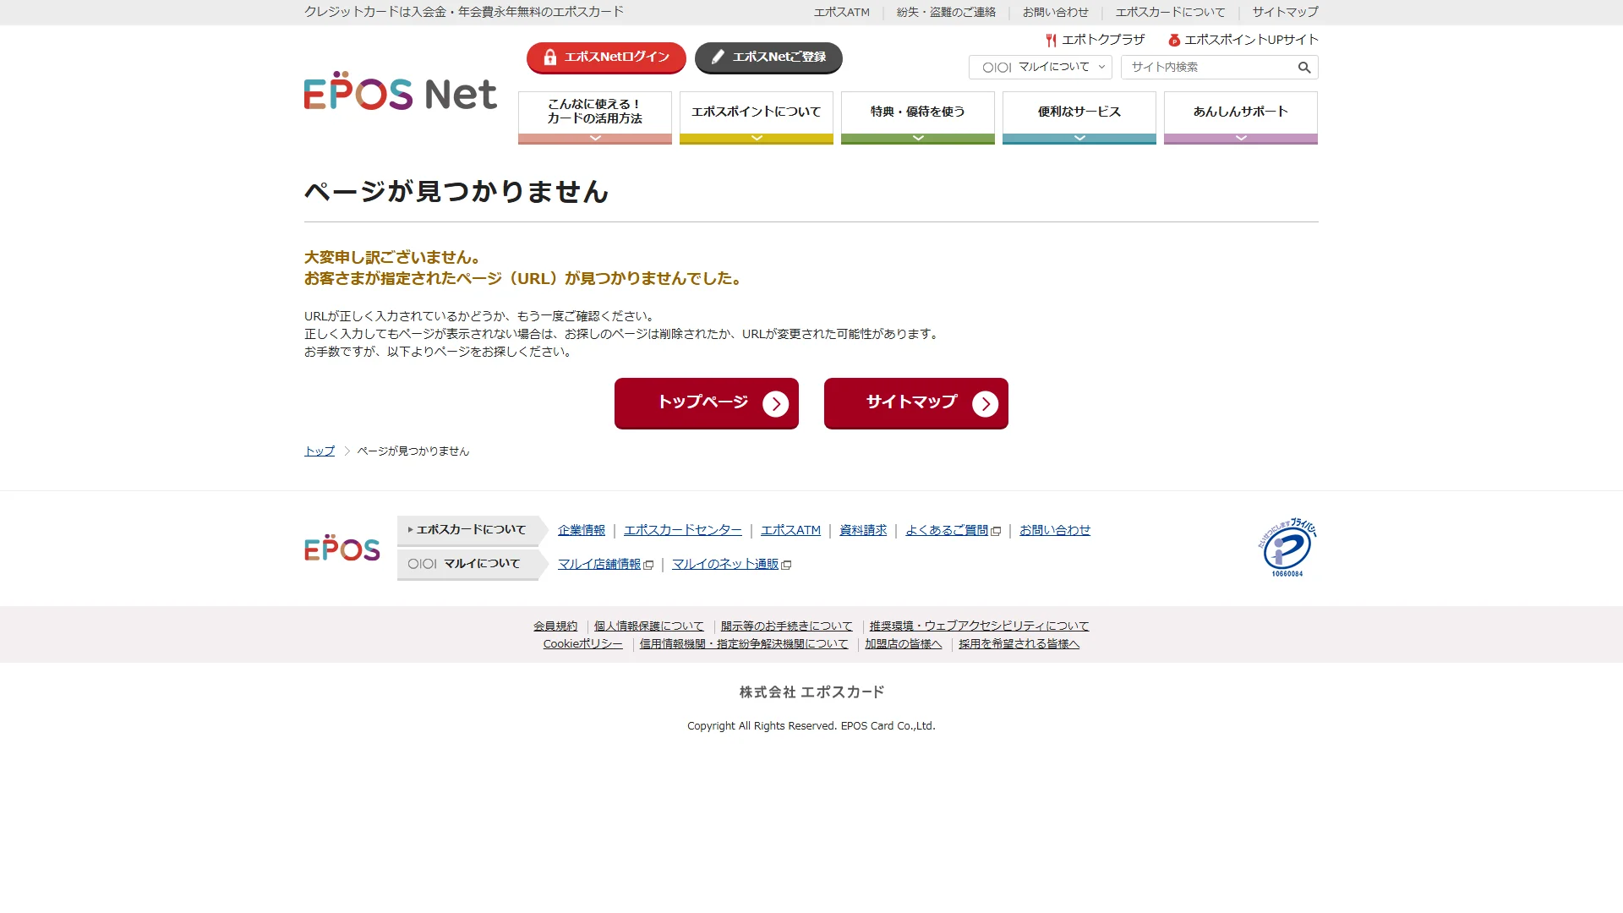Expand エポスポイントについて menu

coord(757,118)
